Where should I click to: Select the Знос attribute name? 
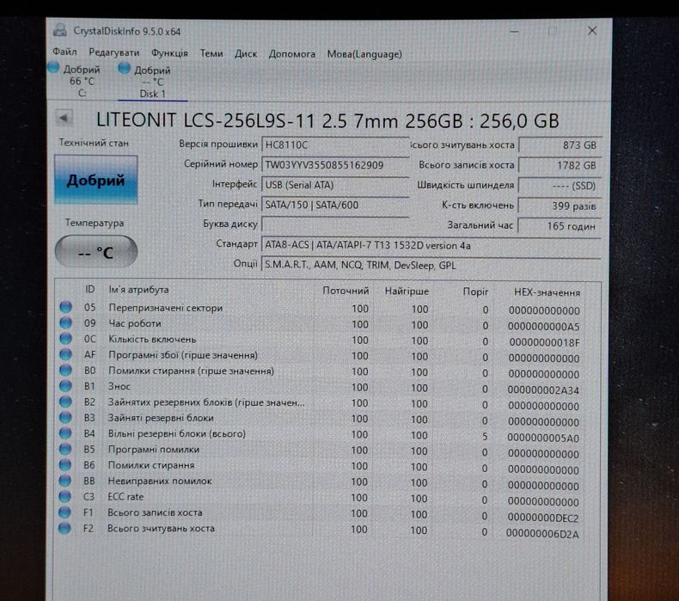click(119, 386)
